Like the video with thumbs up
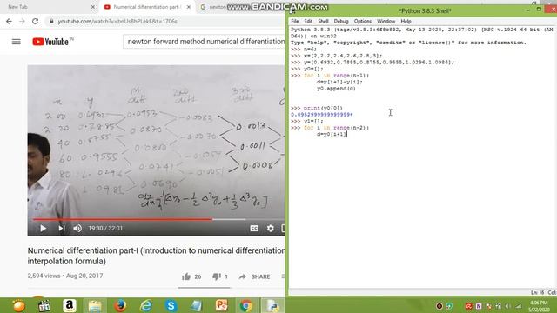This screenshot has height=313, width=557. coord(186,276)
